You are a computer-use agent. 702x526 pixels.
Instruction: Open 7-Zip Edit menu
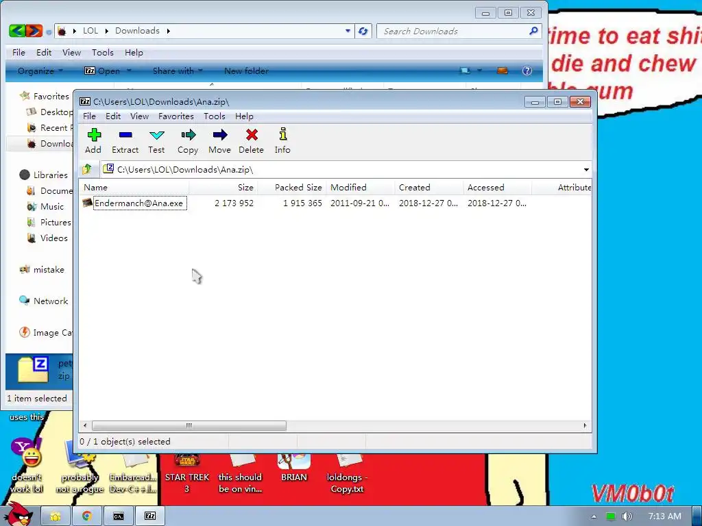pyautogui.click(x=113, y=116)
